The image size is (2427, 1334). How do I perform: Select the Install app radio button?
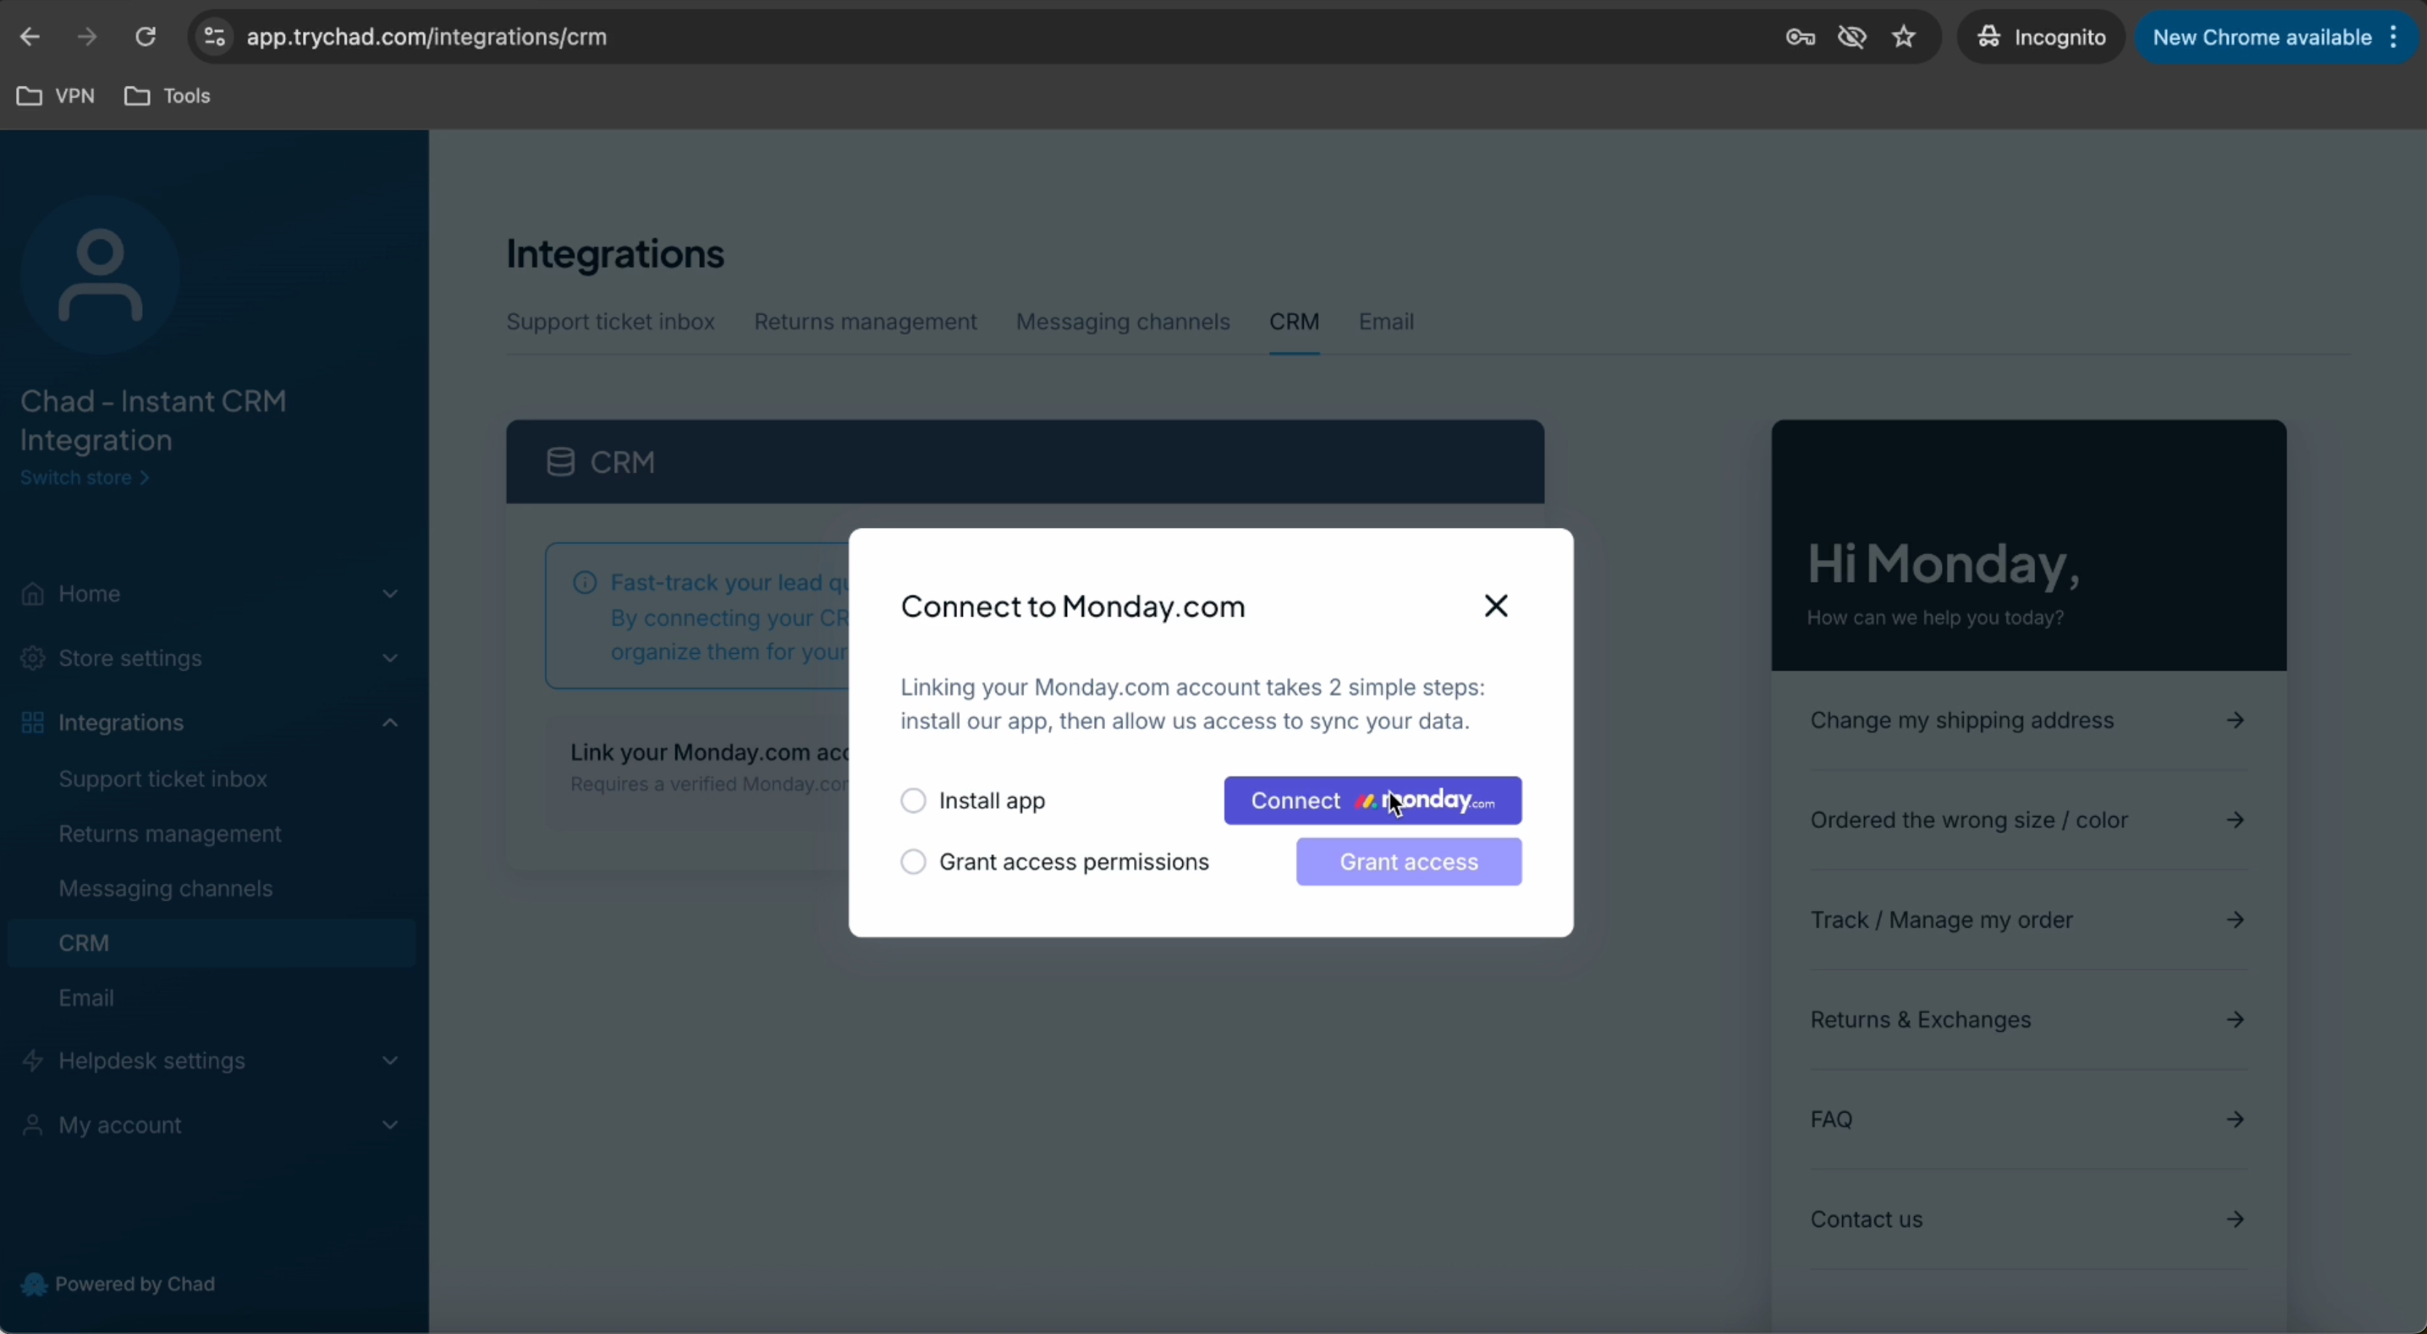pos(913,801)
